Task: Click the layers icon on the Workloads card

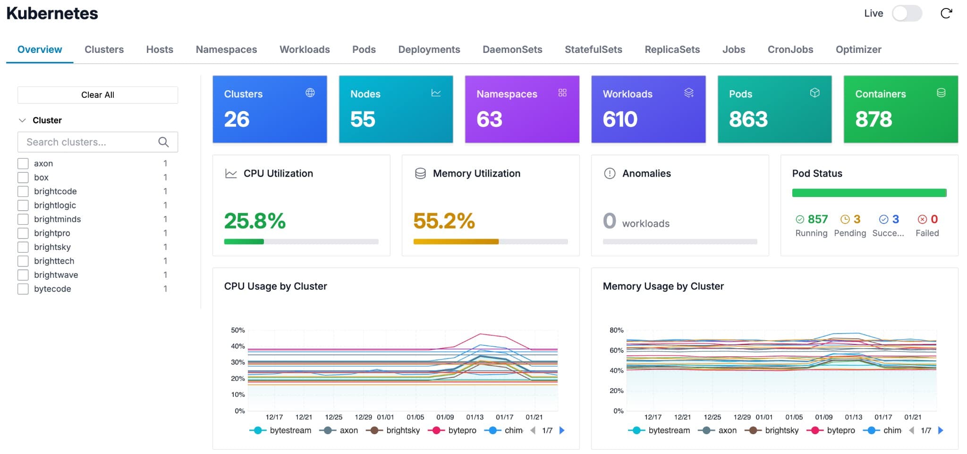Action: pyautogui.click(x=689, y=94)
